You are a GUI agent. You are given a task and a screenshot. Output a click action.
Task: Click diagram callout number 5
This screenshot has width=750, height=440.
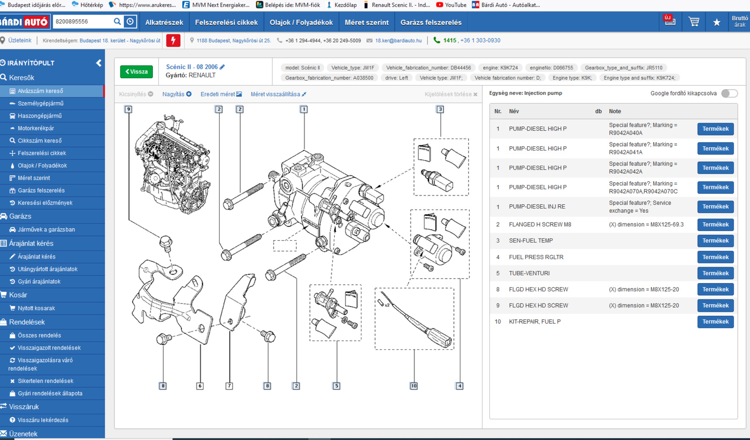[337, 386]
